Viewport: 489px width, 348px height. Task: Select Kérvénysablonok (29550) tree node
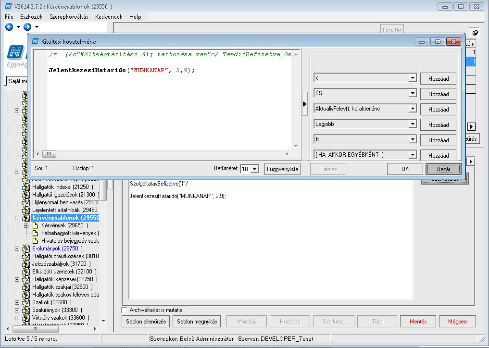pos(65,218)
